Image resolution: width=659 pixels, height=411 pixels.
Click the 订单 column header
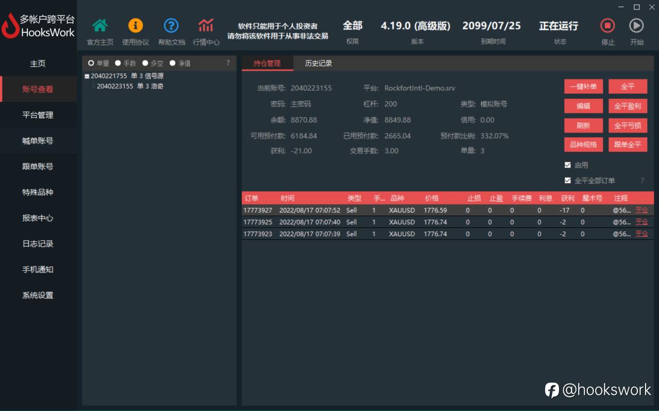click(251, 198)
